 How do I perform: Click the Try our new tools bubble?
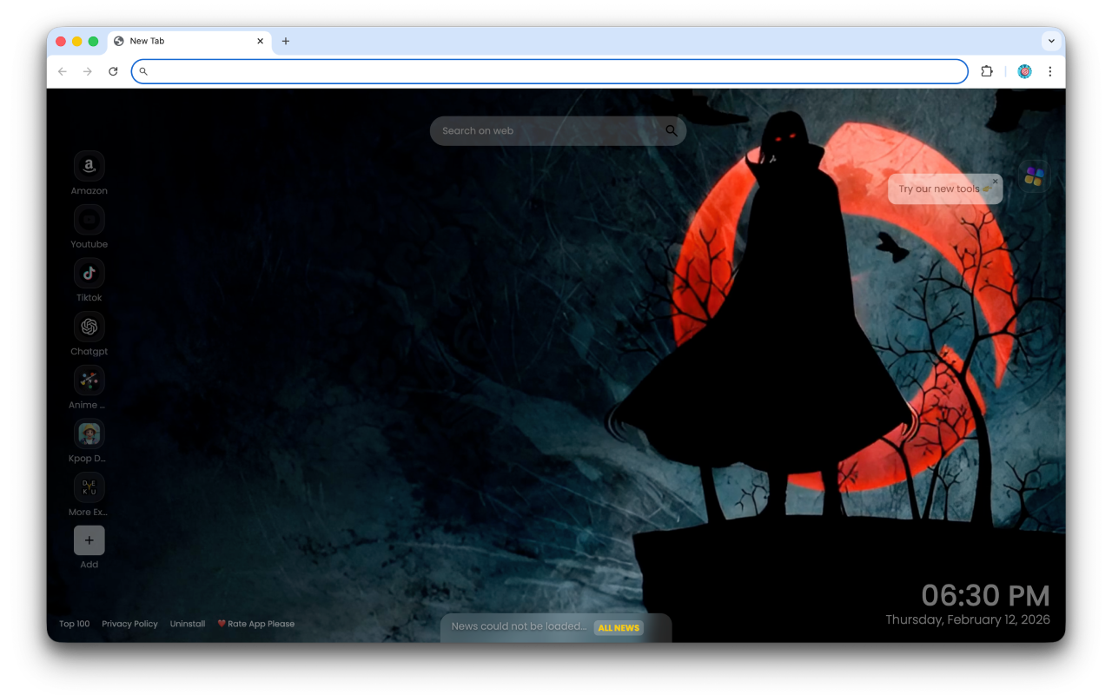tap(945, 189)
